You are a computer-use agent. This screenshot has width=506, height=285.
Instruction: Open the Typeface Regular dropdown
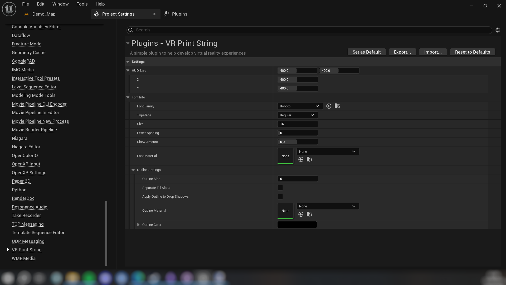[x=298, y=115]
